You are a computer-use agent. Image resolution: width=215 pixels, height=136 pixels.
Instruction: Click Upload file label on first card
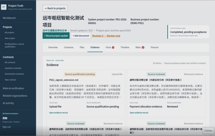click(117, 74)
